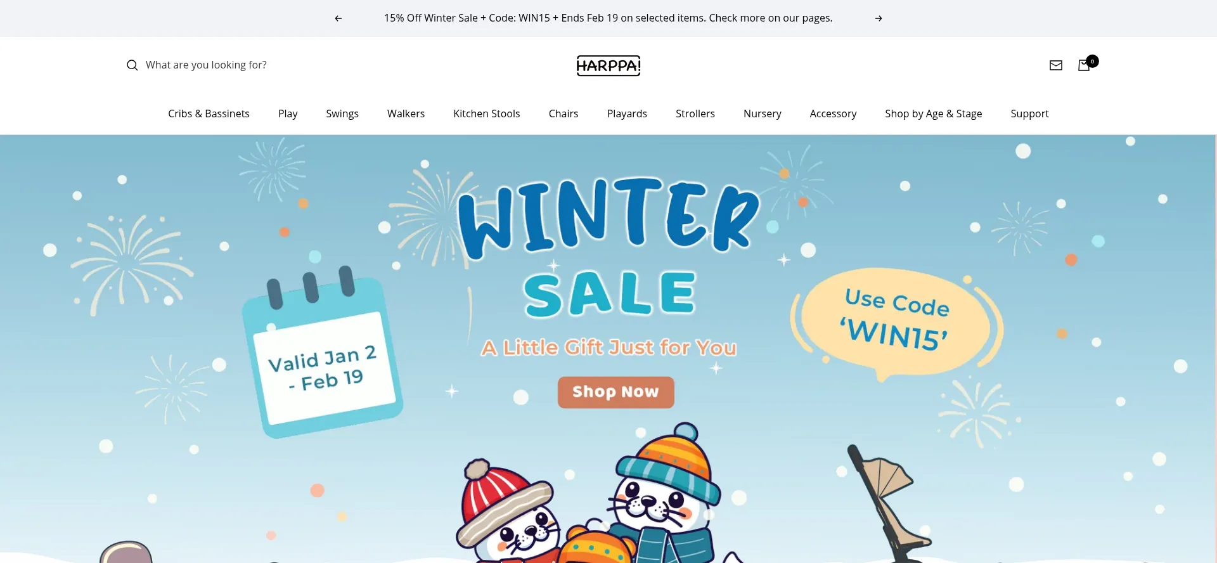Go to the Walkers category
The height and width of the screenshot is (563, 1217).
pyautogui.click(x=406, y=113)
